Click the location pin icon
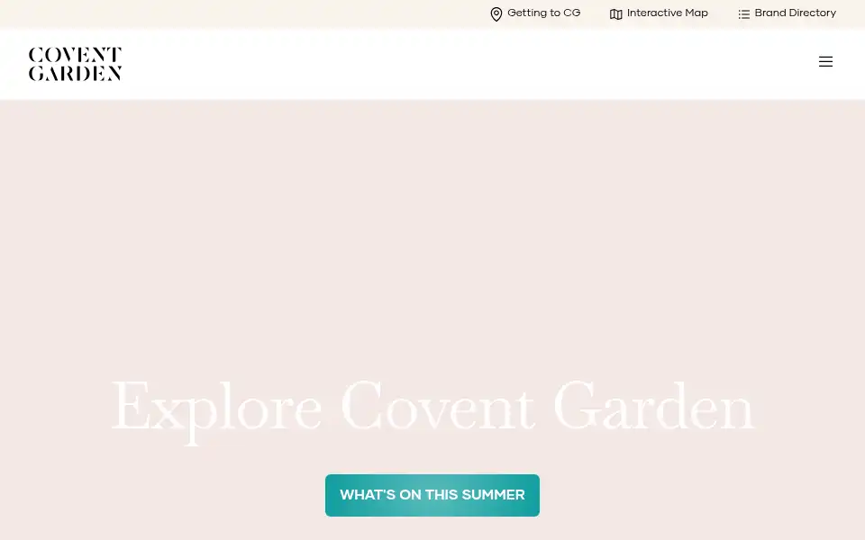The height and width of the screenshot is (540, 865). [x=496, y=14]
